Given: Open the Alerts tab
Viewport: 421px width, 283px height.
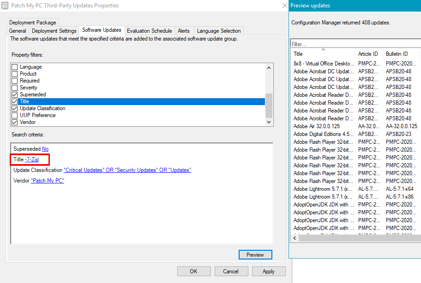Looking at the screenshot, I should pos(184,31).
